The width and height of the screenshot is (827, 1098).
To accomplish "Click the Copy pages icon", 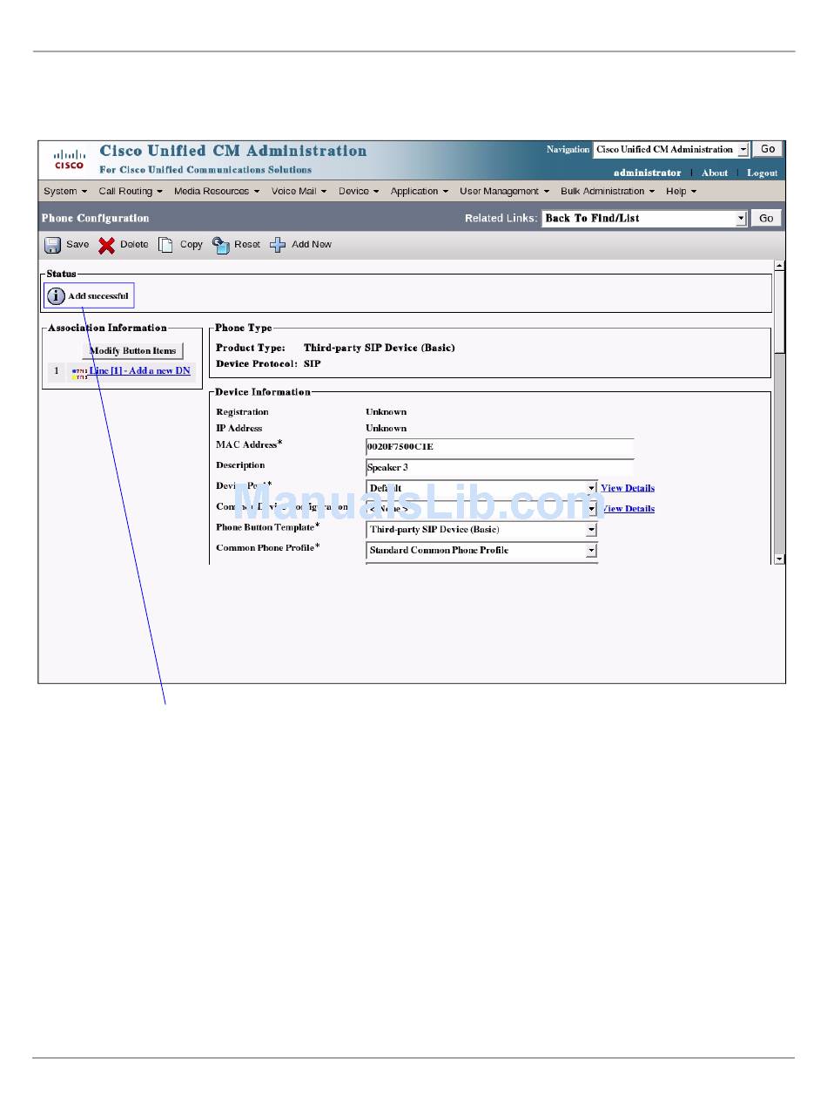I will (165, 245).
